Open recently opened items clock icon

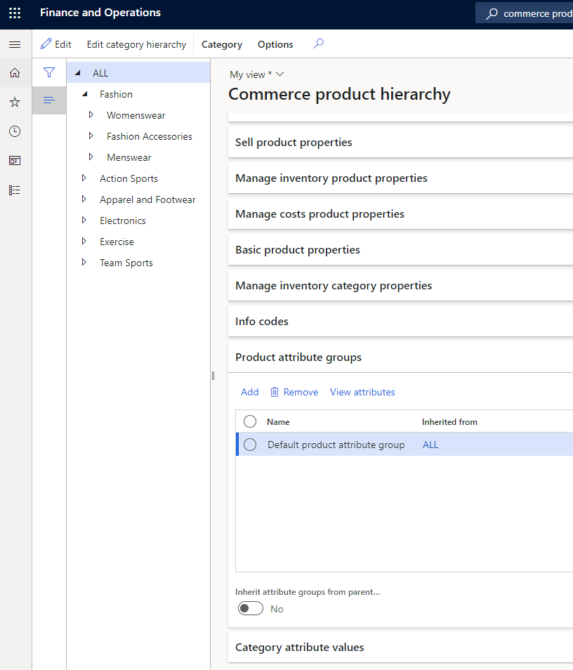(x=14, y=131)
